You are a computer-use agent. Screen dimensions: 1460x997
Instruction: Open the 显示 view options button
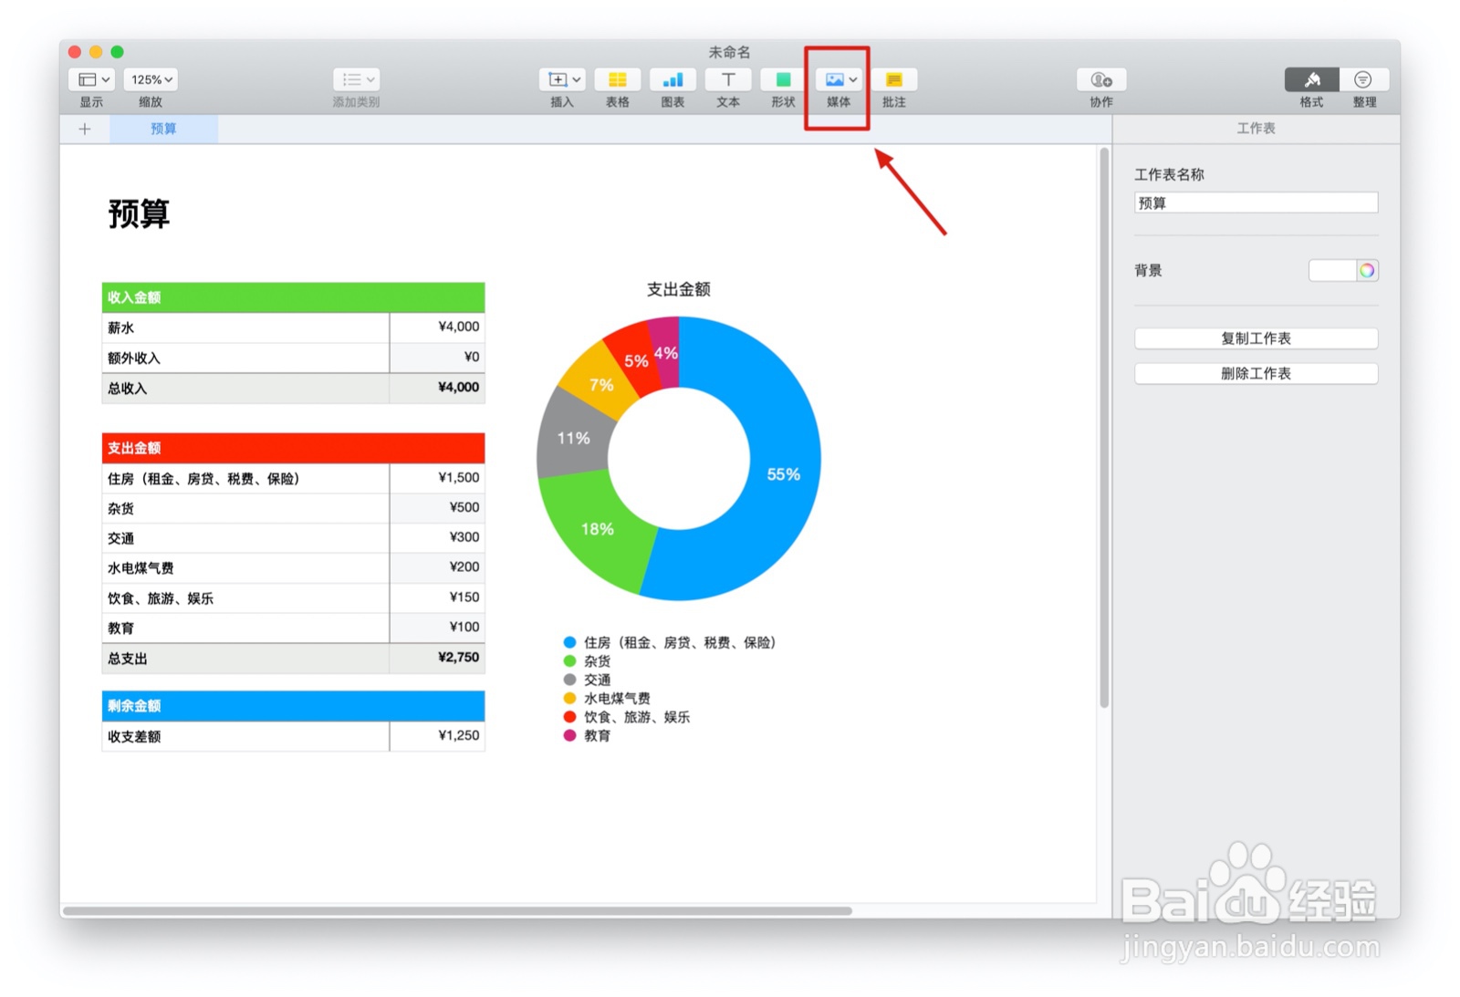(x=91, y=79)
